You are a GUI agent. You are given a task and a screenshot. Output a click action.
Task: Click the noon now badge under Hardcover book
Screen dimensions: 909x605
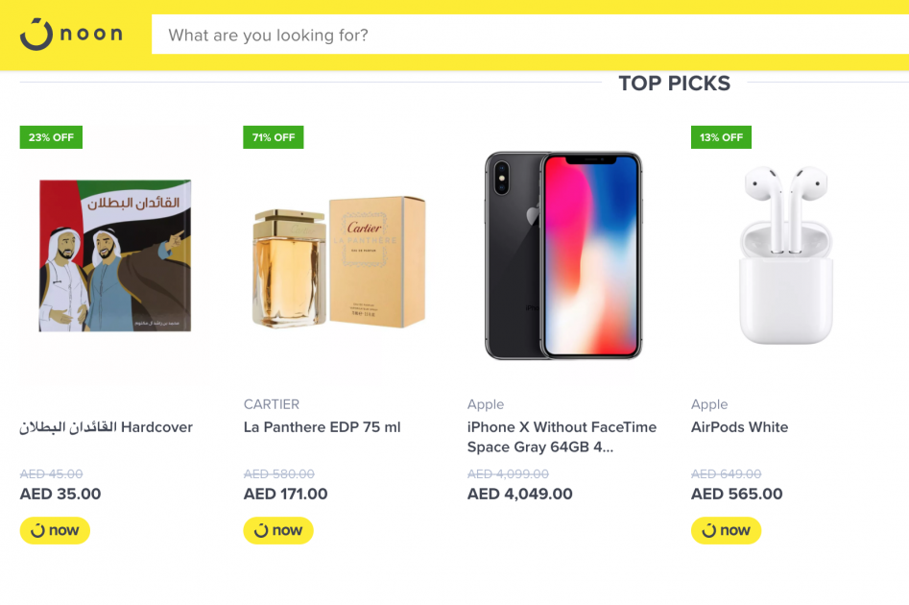coord(55,530)
